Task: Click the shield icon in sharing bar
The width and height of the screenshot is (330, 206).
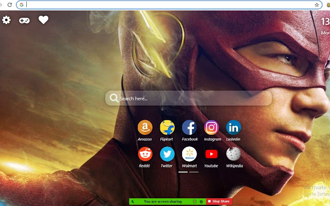Action: (x=202, y=201)
